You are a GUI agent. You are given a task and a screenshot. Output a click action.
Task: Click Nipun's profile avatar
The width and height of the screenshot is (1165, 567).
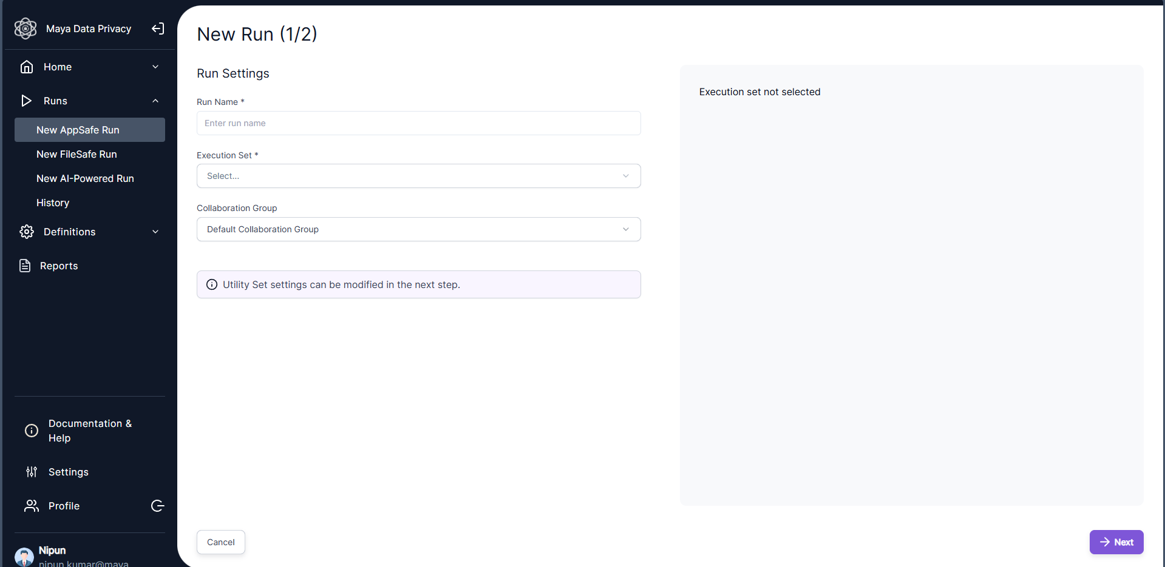click(x=24, y=556)
